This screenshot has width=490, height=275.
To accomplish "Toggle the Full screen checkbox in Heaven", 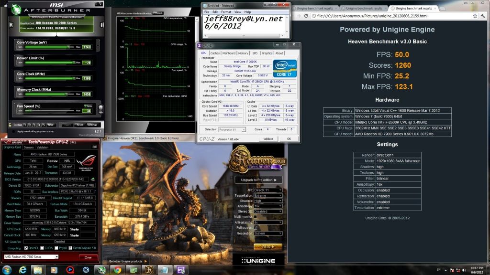I will (x=255, y=228).
